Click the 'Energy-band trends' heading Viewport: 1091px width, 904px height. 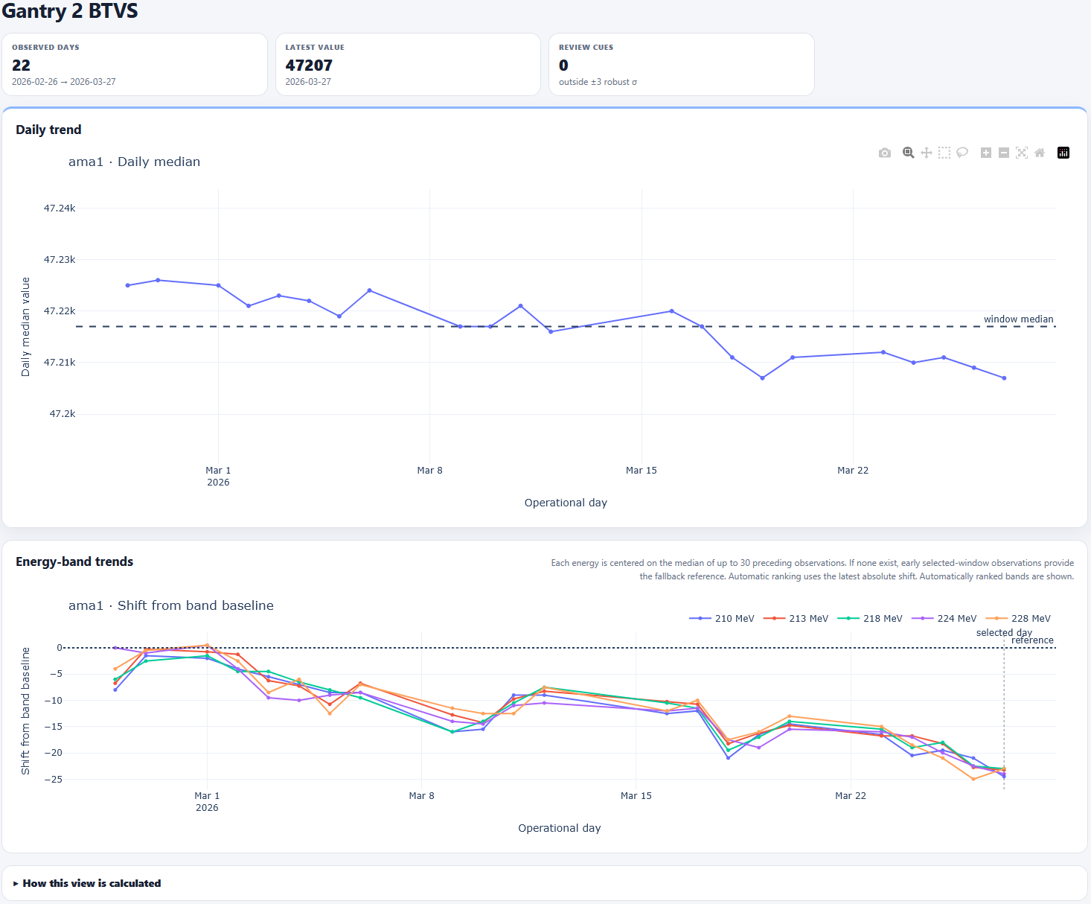(x=74, y=561)
